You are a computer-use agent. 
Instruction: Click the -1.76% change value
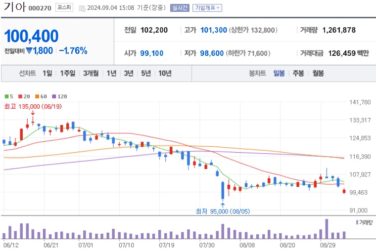(73, 50)
